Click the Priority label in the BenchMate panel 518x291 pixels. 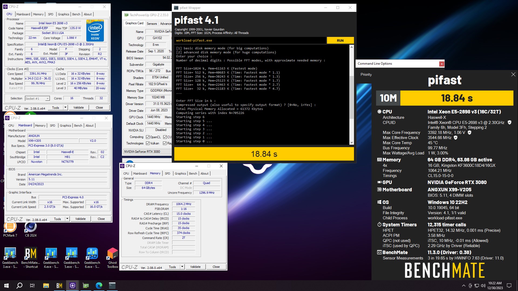click(x=366, y=75)
